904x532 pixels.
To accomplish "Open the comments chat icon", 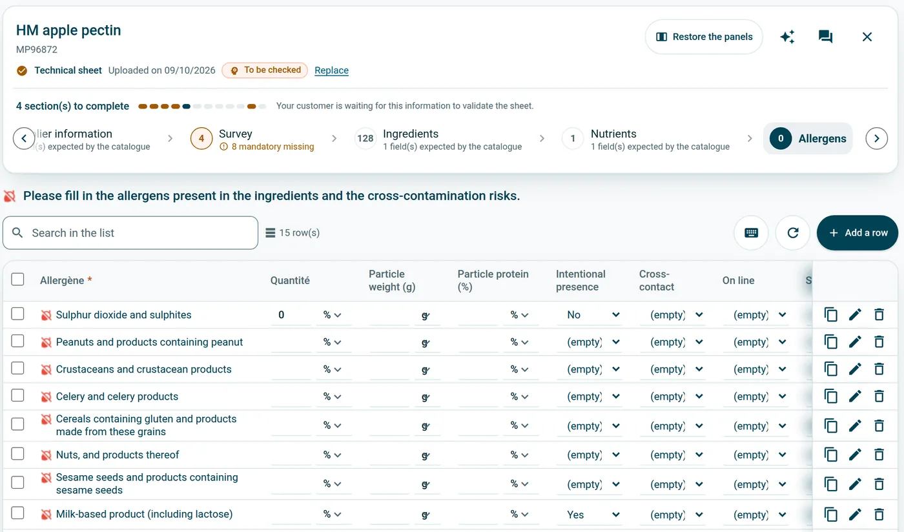I will point(825,37).
